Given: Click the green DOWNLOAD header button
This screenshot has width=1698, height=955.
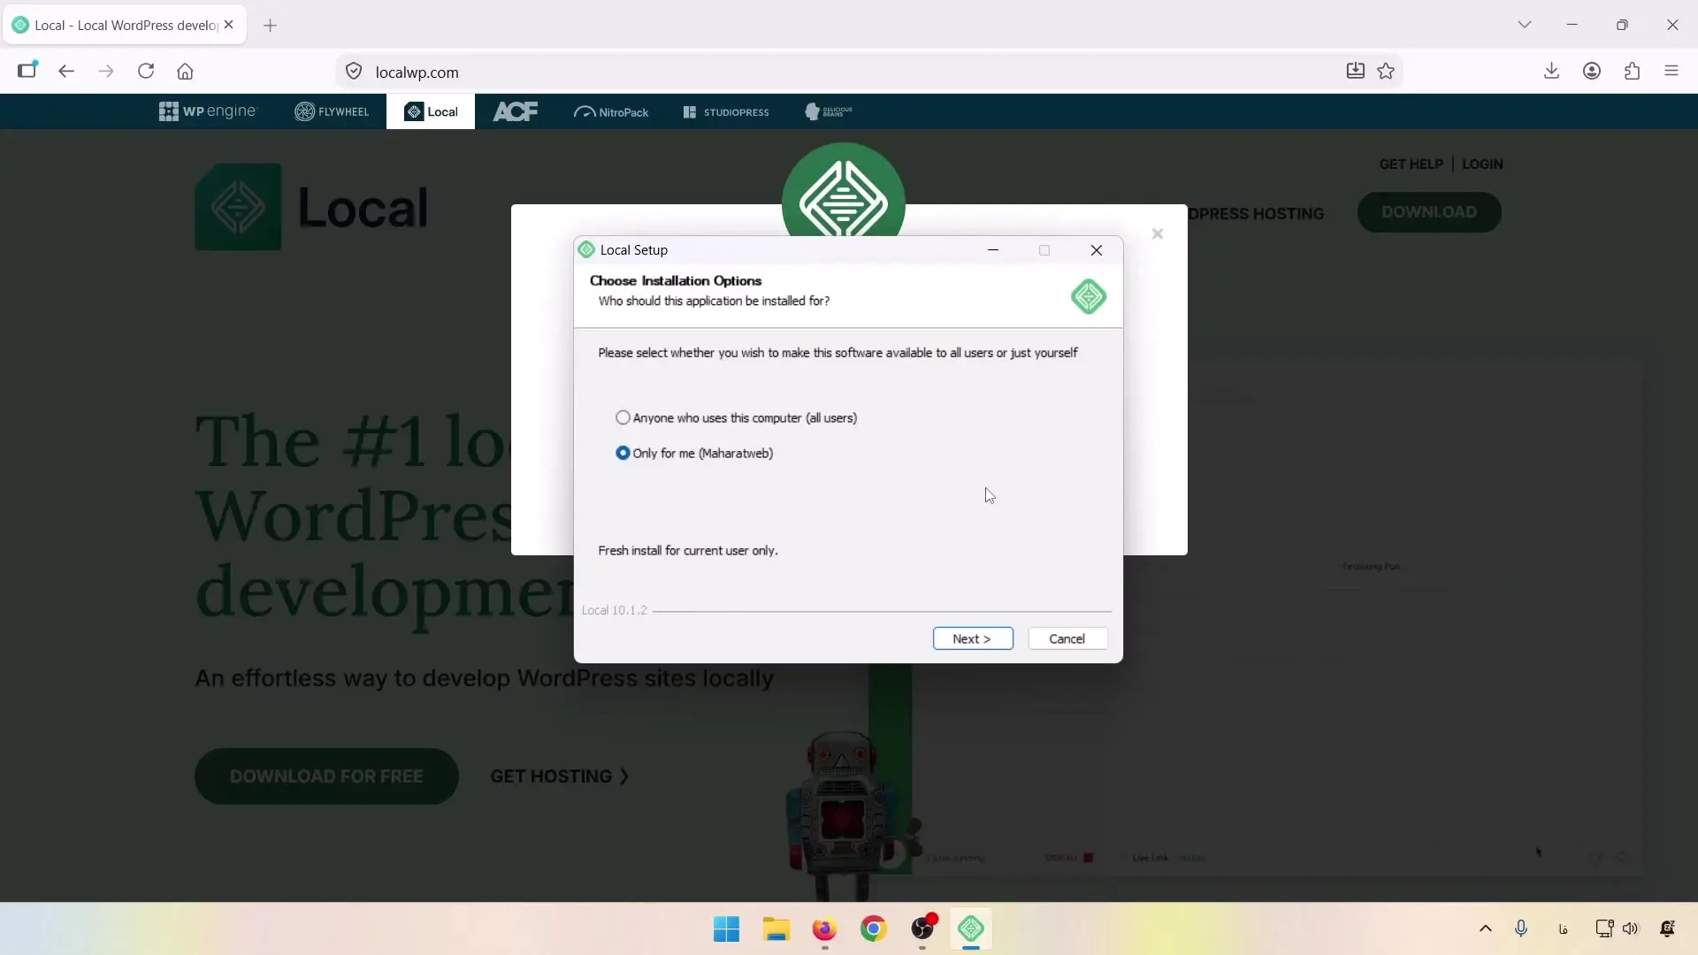Looking at the screenshot, I should point(1429,212).
